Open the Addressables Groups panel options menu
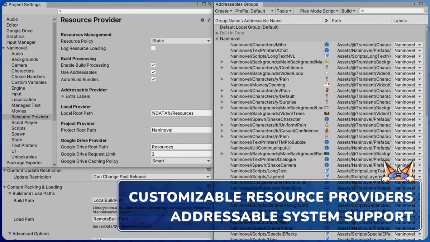The image size is (430, 242). click(x=415, y=4)
